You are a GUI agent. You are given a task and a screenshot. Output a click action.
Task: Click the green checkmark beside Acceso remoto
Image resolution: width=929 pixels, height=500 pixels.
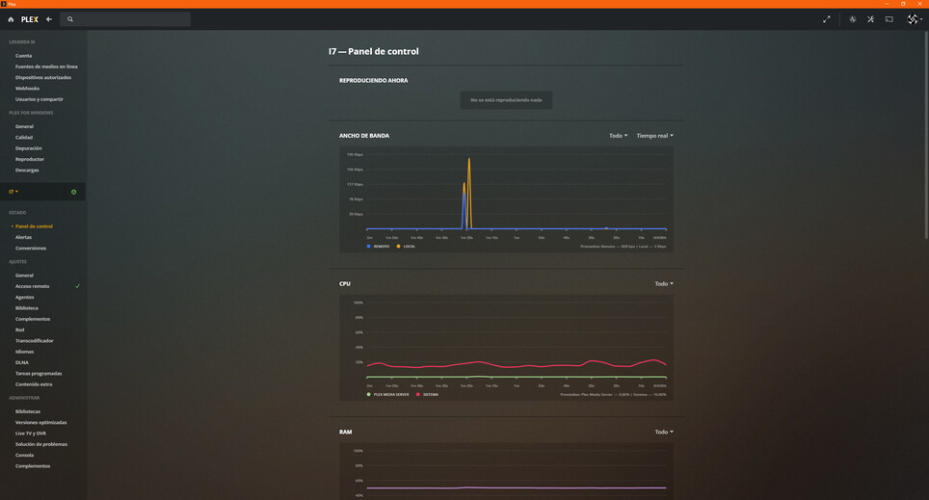click(x=78, y=286)
